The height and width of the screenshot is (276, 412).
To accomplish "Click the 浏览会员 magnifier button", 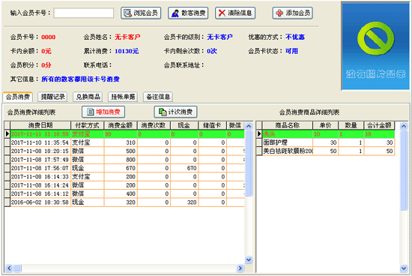I will [141, 13].
